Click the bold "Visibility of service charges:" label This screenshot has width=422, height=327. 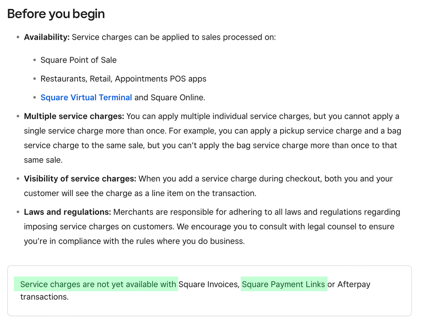(80, 179)
